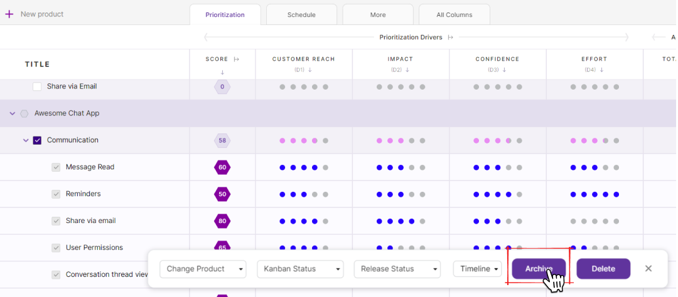
Task: Uncheck the Reminders row checkbox
Action: [56, 194]
